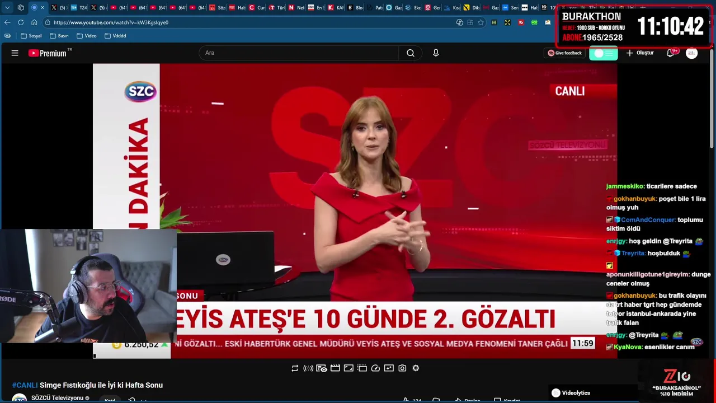
Task: Open the Vdddd bookmarks folder
Action: coord(115,36)
